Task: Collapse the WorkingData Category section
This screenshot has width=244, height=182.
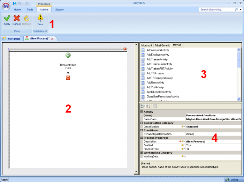Action: [x=142, y=153]
